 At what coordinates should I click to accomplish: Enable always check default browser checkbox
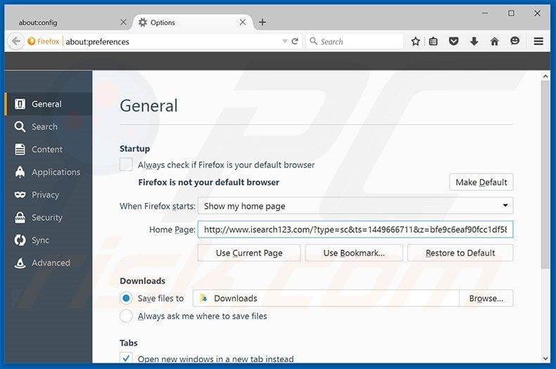pyautogui.click(x=126, y=164)
